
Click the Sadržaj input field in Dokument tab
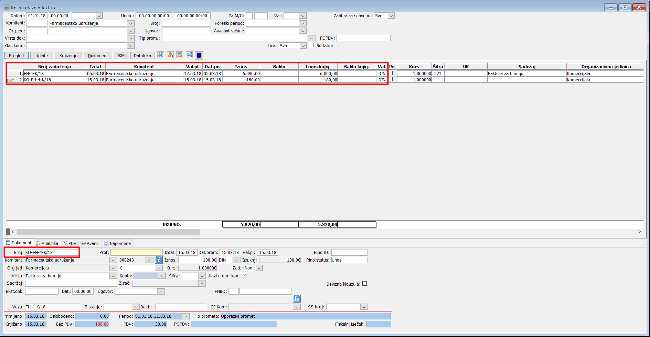point(71,283)
